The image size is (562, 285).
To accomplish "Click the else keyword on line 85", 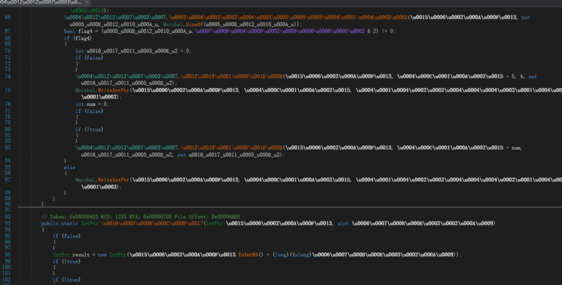I will pyautogui.click(x=70, y=166).
